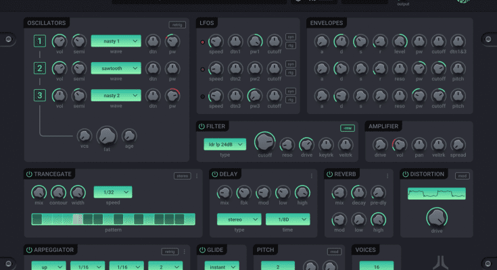497x270 pixels.
Task: Open the Delay three-dot options menu
Action: click(312, 175)
